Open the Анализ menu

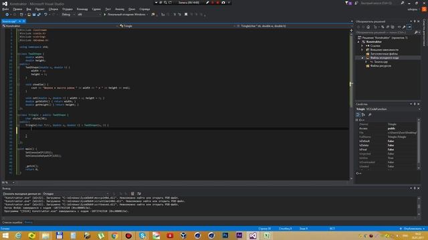[x=120, y=9]
